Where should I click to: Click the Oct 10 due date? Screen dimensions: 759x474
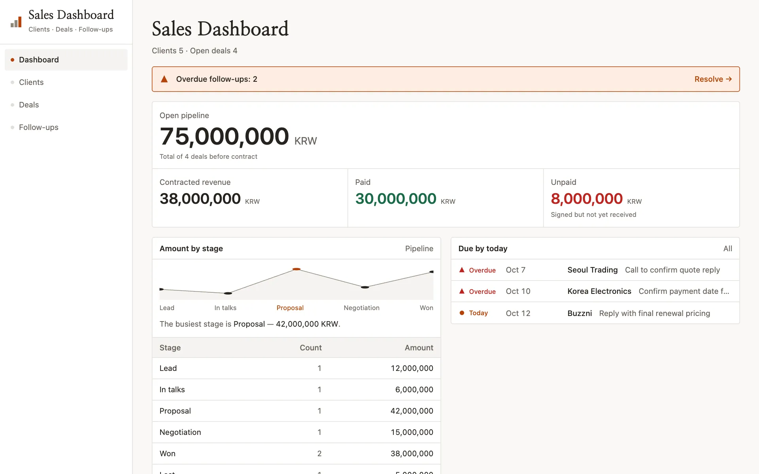[x=518, y=291]
